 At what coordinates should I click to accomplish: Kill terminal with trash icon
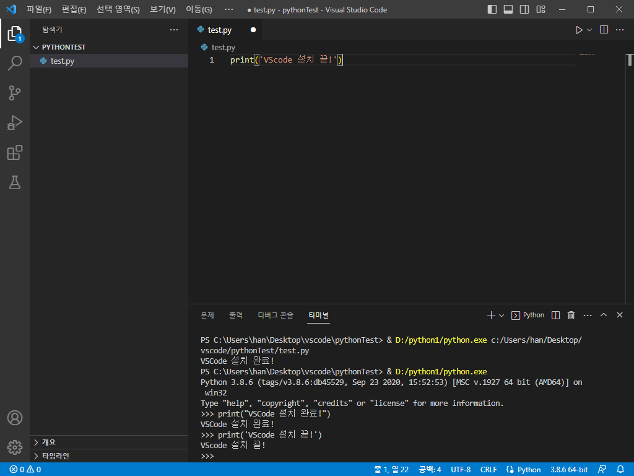571,315
